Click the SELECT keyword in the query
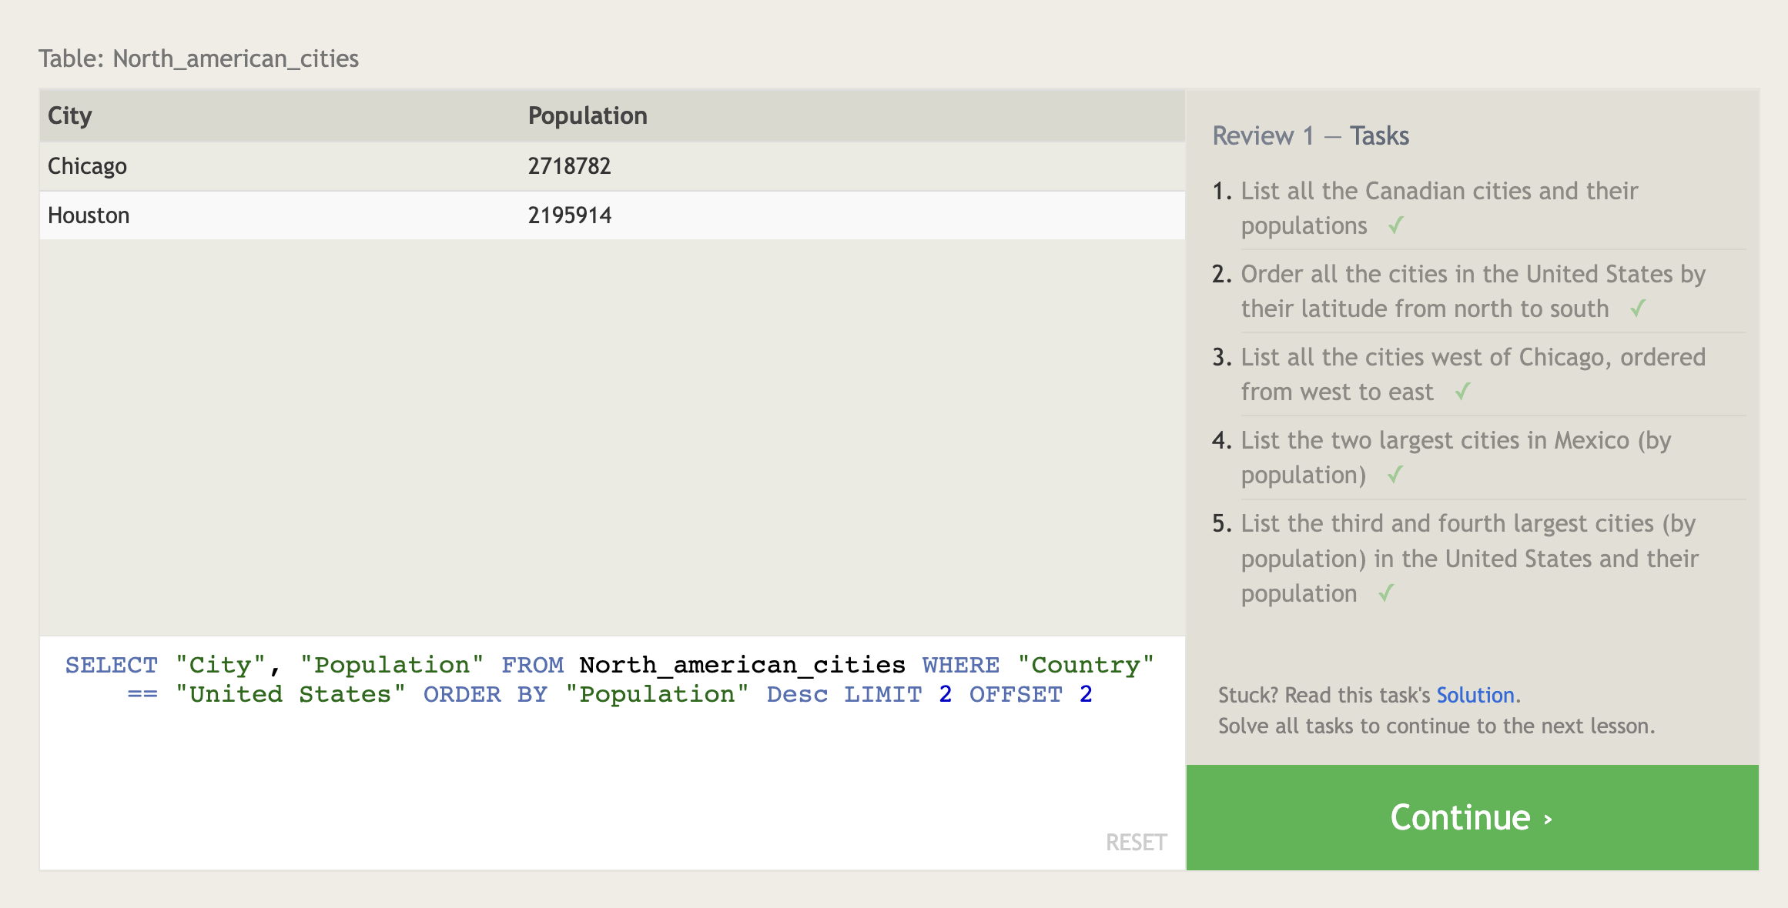 [x=112, y=665]
